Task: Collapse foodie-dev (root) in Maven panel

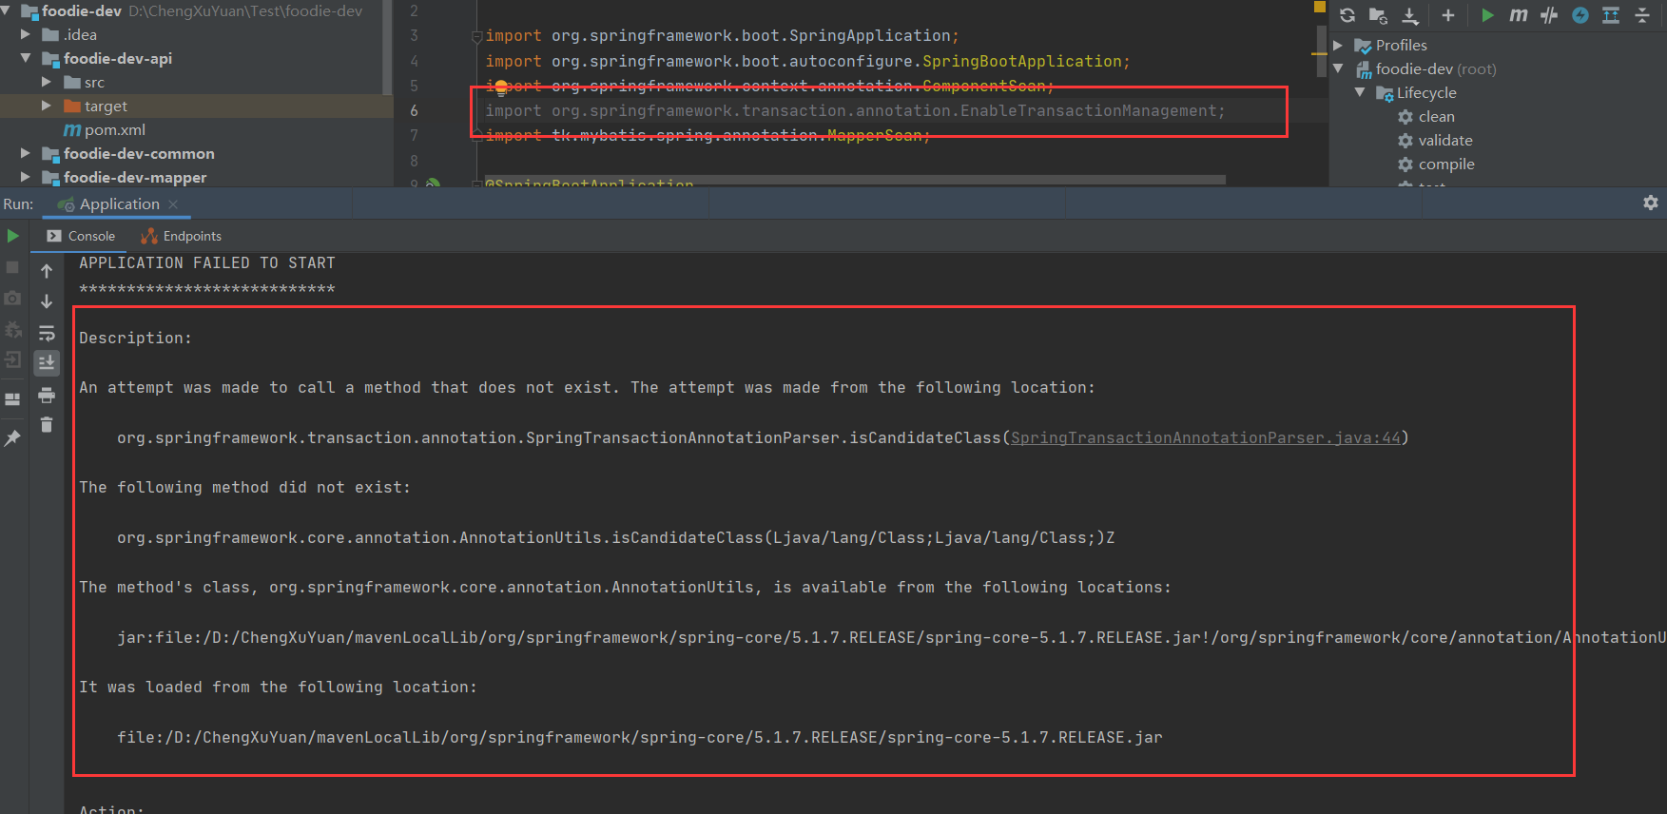Action: 1338,68
